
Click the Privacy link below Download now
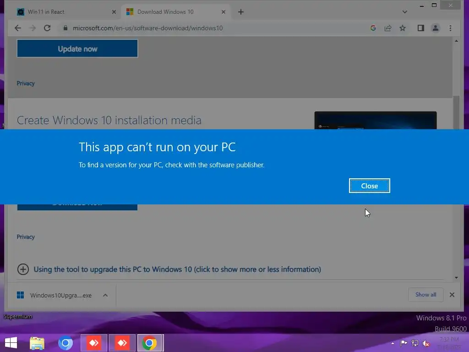point(26,237)
